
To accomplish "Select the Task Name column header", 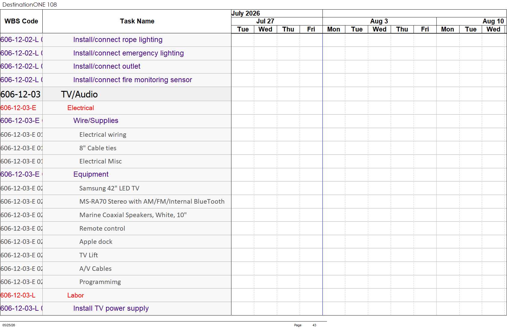I will [137, 21].
